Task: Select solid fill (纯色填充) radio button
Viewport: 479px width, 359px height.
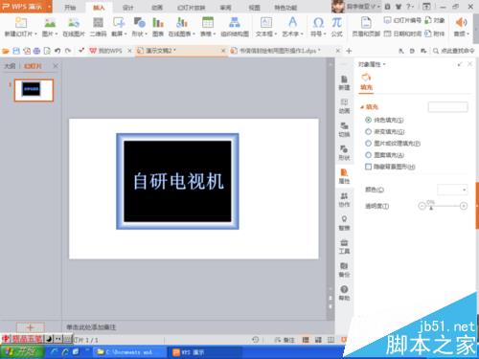Action: 368,120
